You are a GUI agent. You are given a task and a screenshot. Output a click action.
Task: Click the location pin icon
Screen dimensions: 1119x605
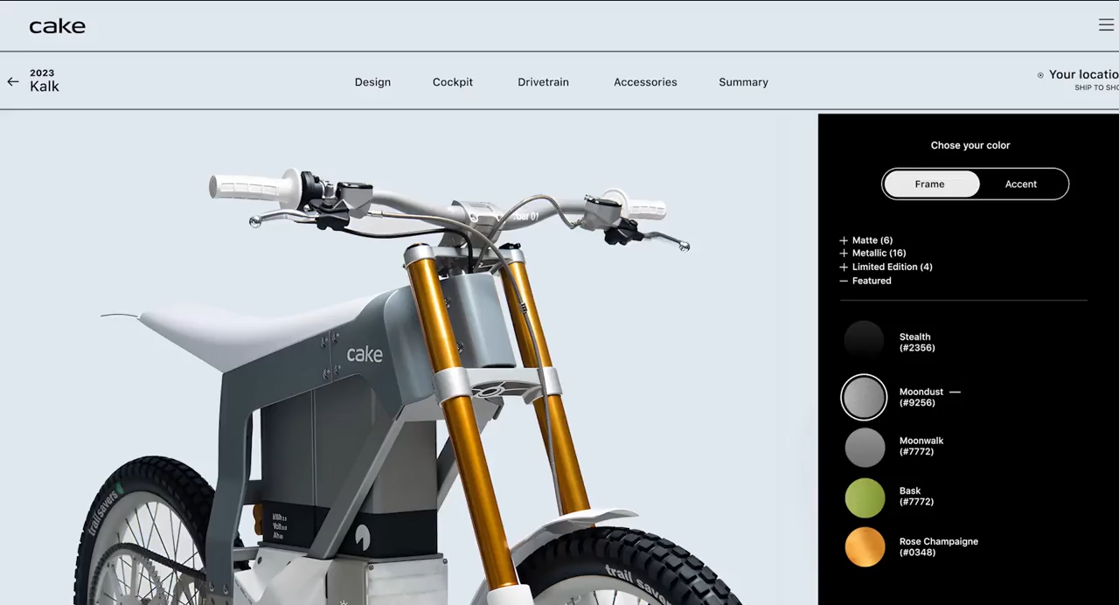point(1040,75)
